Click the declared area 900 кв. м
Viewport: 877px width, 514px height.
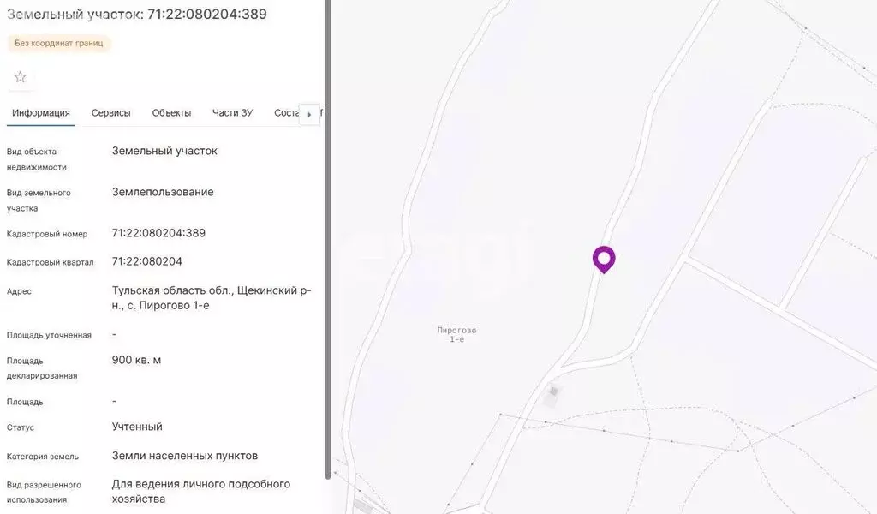pyautogui.click(x=136, y=360)
